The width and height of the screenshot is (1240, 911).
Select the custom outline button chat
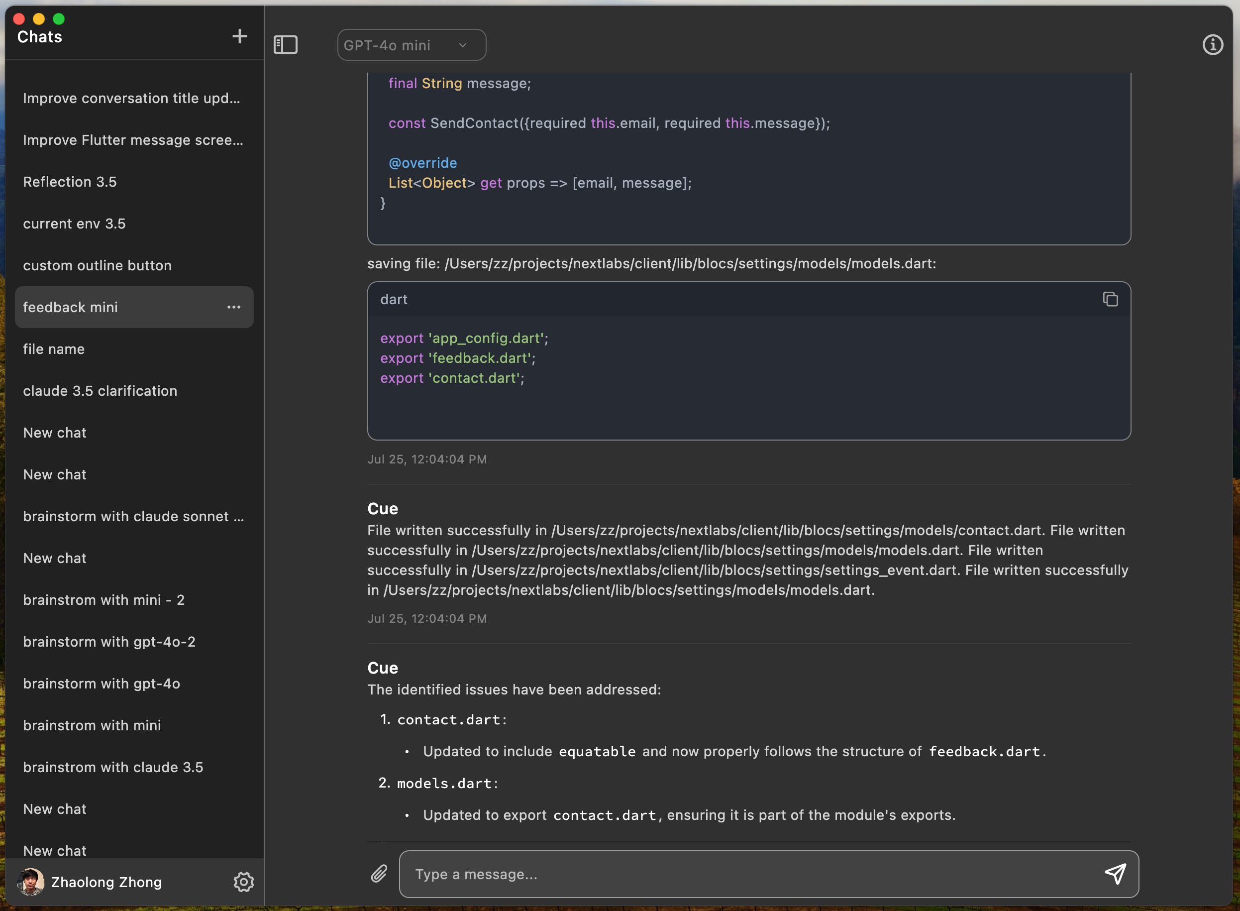click(97, 265)
